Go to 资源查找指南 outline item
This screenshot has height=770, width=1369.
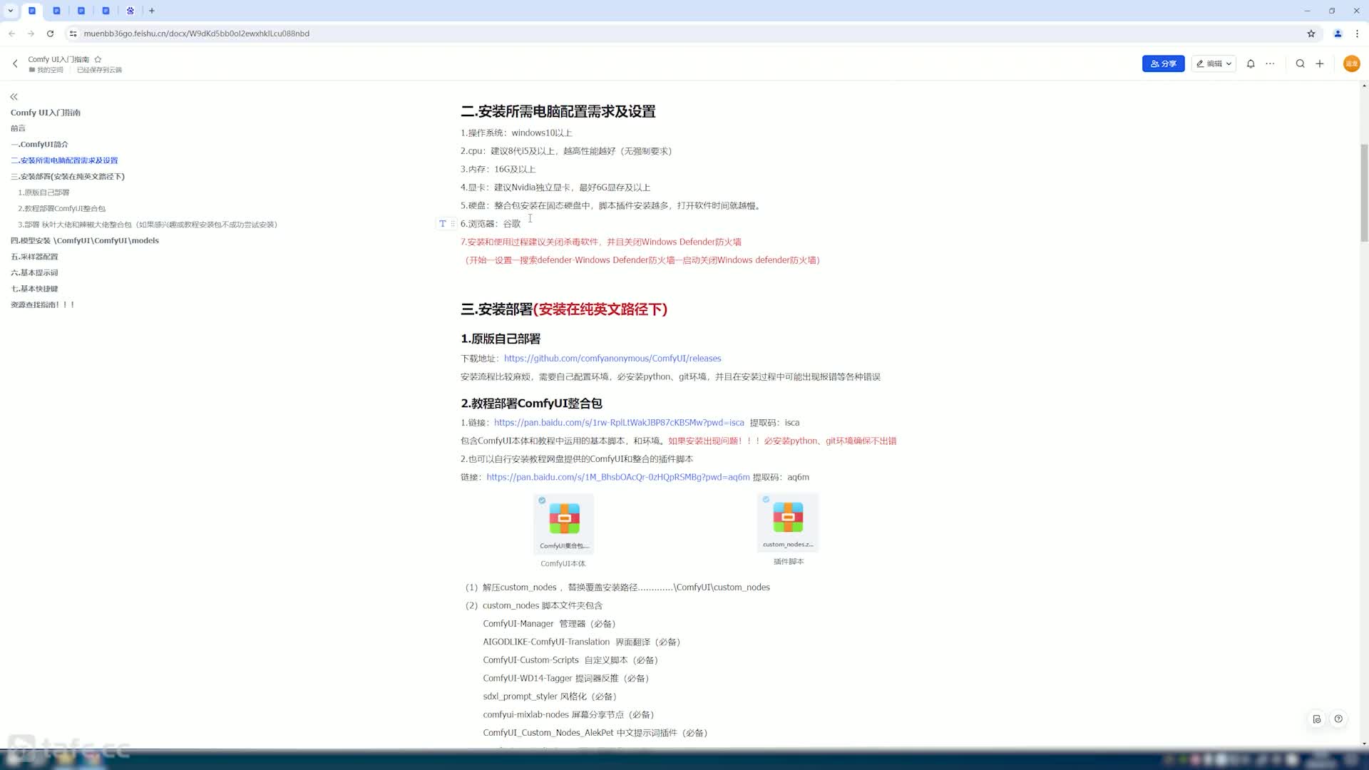tap(42, 304)
